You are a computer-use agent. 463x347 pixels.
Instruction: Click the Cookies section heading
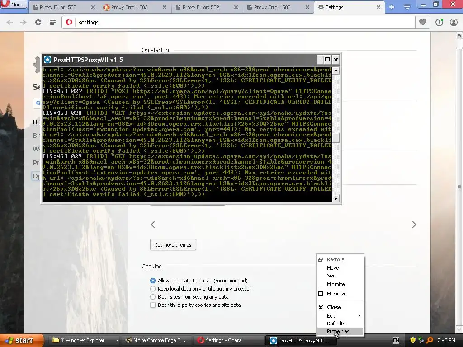(x=151, y=266)
